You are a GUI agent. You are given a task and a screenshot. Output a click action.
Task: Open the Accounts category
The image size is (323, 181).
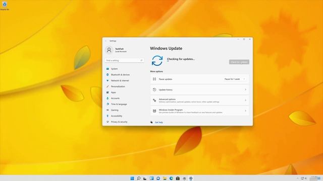point(115,99)
